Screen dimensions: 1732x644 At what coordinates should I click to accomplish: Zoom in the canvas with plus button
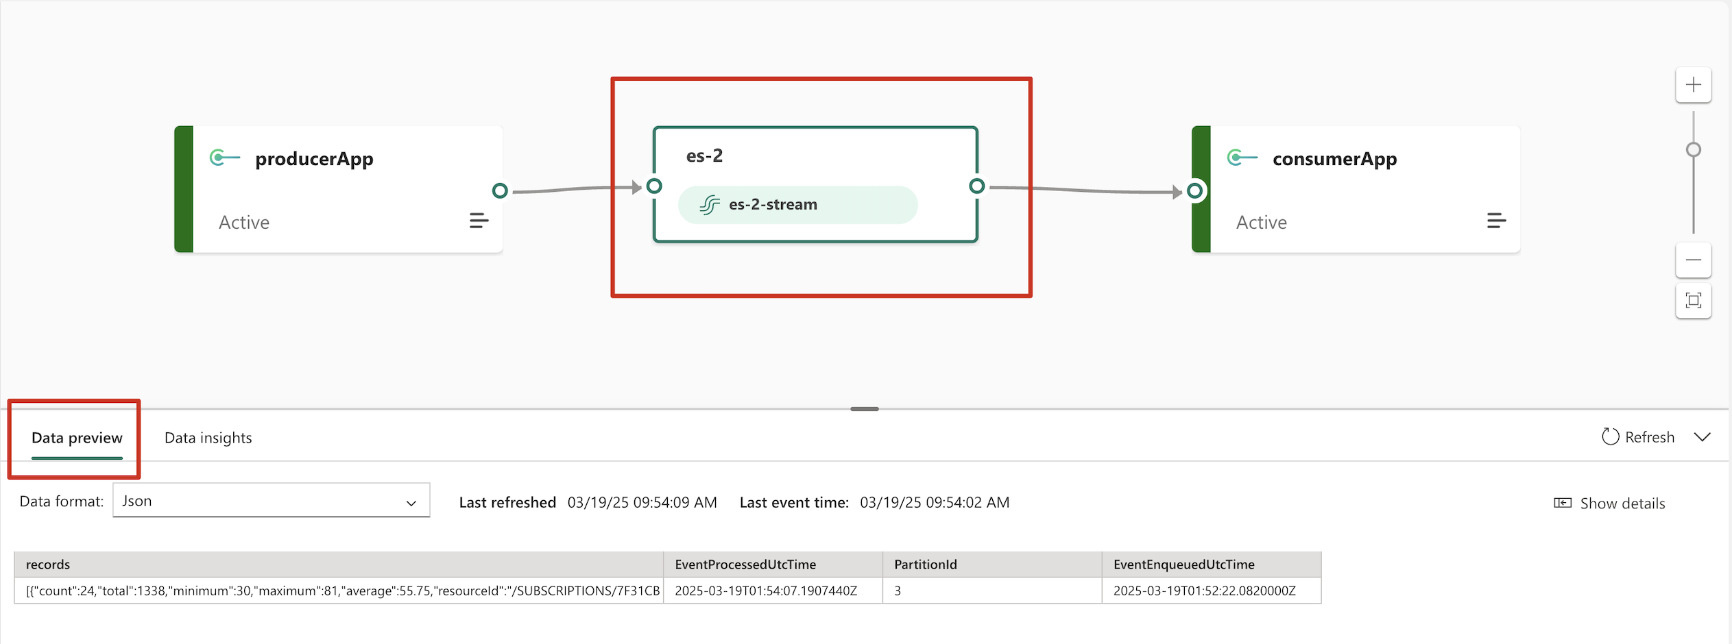(x=1694, y=85)
